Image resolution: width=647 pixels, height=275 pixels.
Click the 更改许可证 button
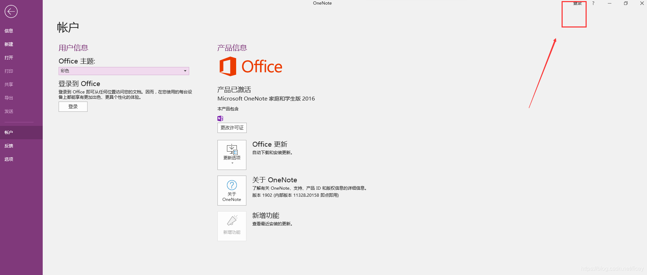pyautogui.click(x=232, y=128)
